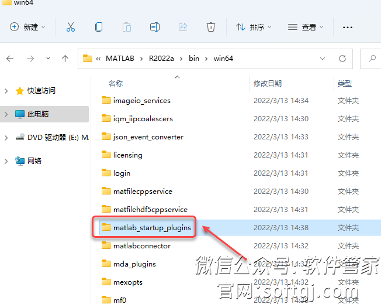Go back with the left arrow
The height and width of the screenshot is (304, 381).
tap(10, 59)
